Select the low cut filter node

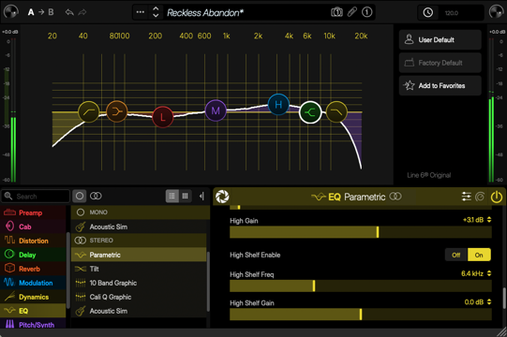coord(89,111)
